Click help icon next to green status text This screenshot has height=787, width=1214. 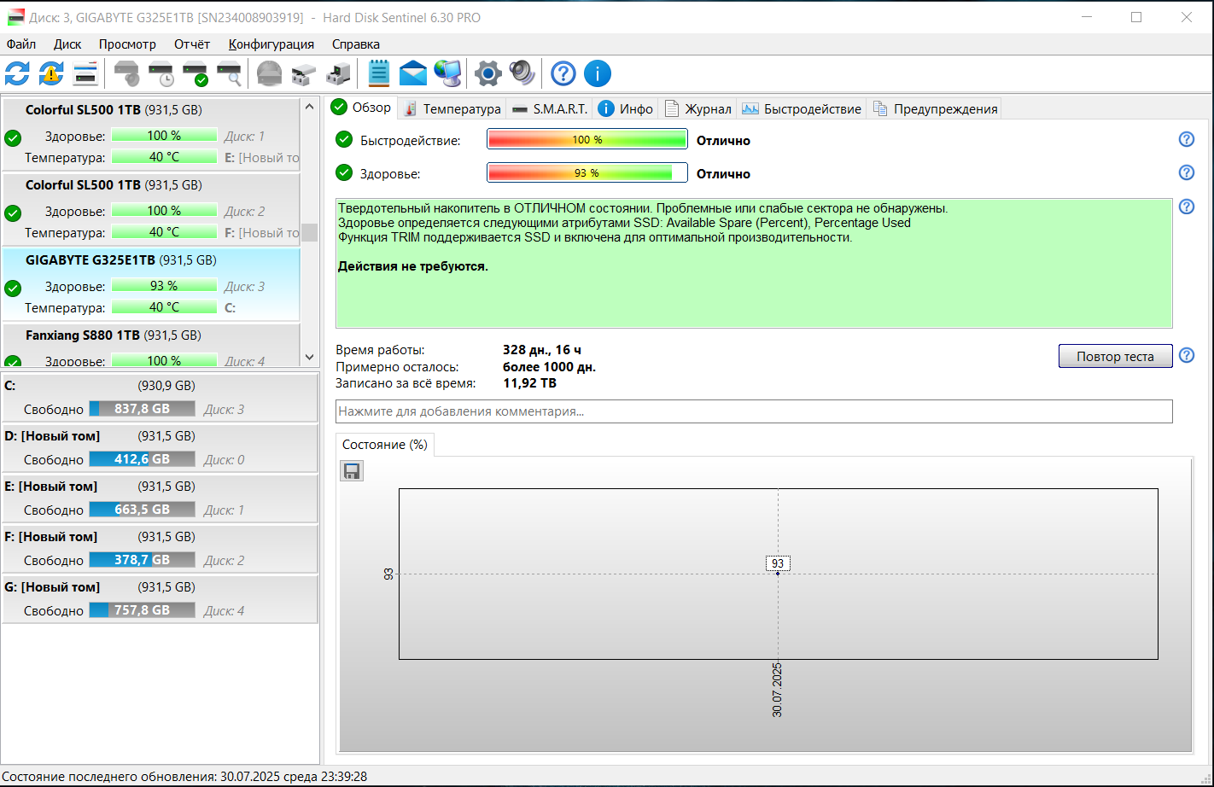point(1187,207)
